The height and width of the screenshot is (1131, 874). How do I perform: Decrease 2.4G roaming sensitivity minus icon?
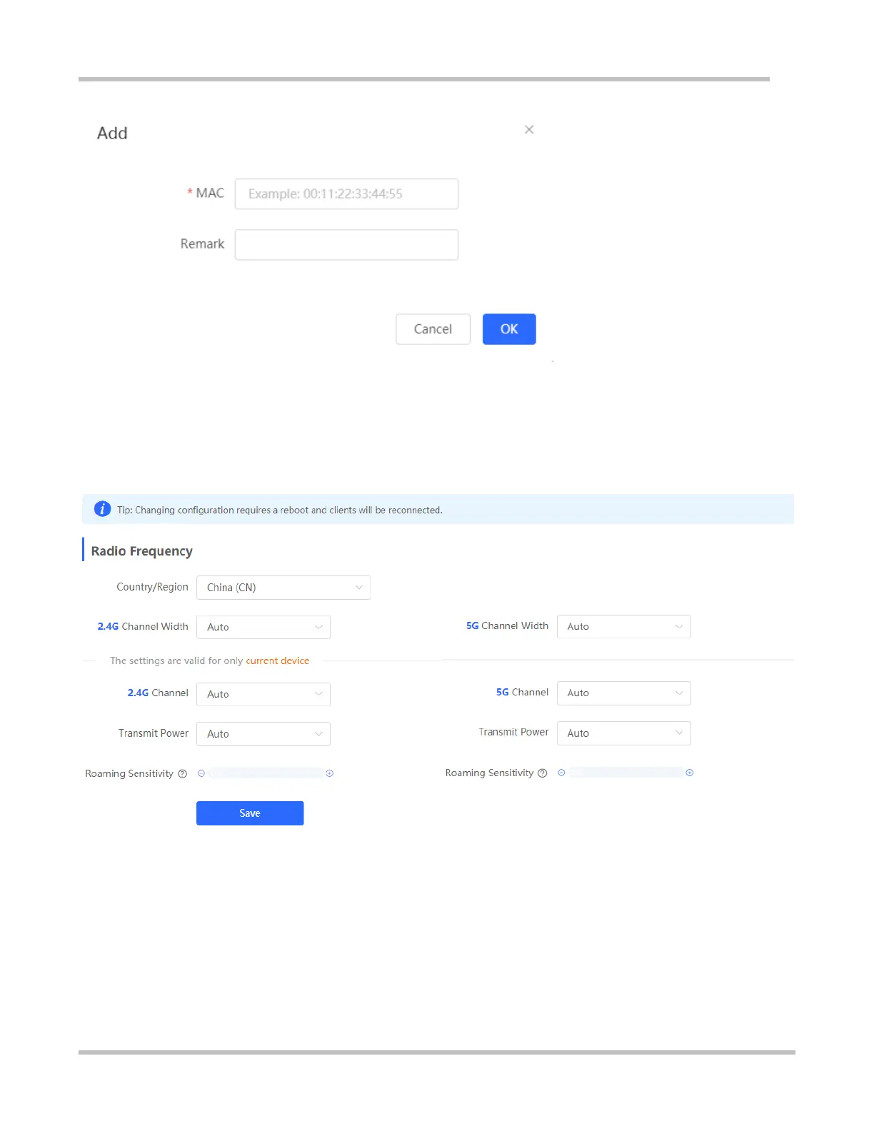[x=201, y=773]
